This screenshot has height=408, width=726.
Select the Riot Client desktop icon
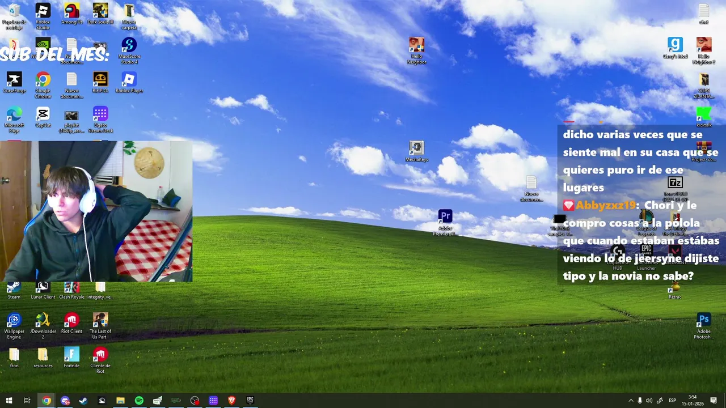coord(71,323)
